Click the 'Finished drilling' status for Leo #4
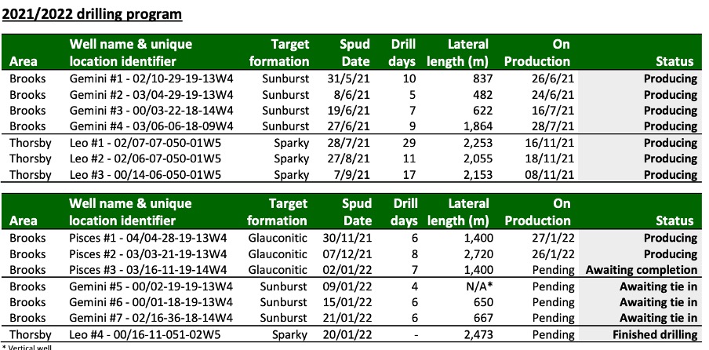 coord(655,335)
